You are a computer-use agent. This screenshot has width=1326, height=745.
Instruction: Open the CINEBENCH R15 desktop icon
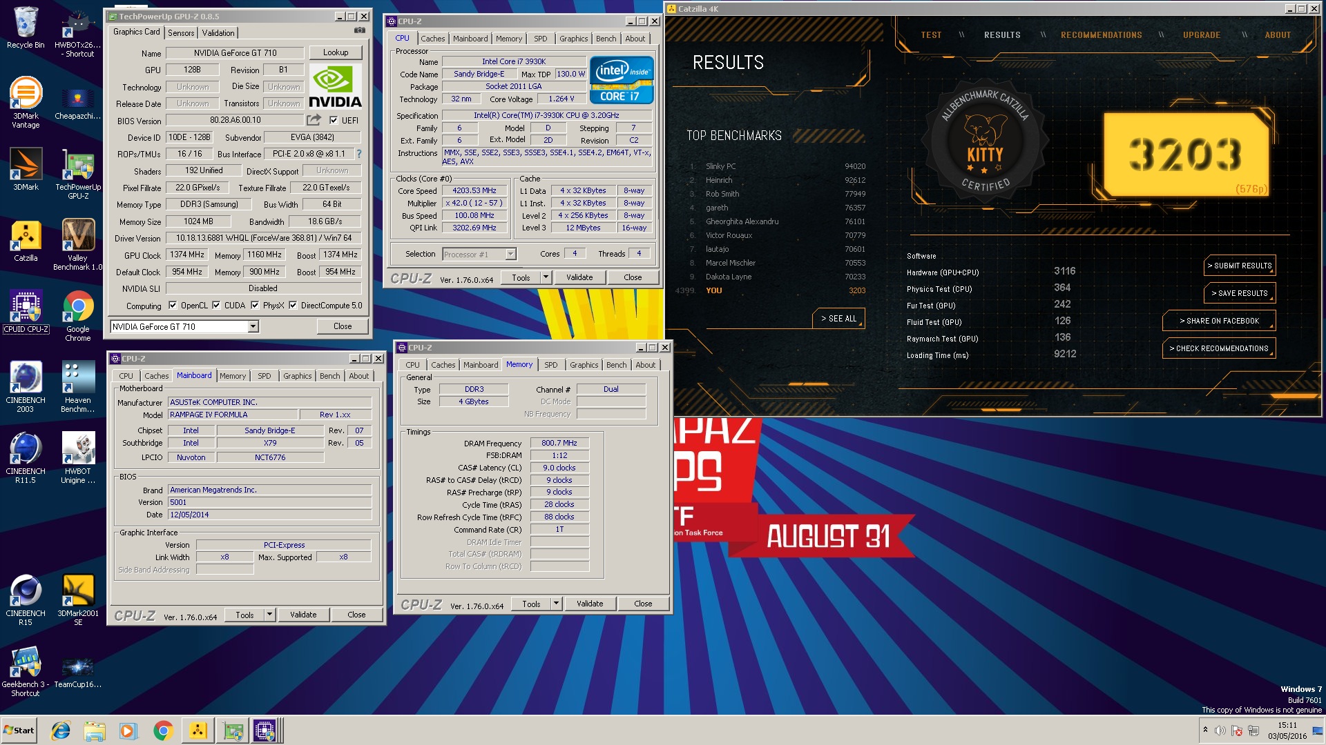coord(26,600)
